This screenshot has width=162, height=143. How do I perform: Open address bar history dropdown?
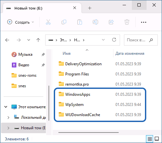[103, 40]
